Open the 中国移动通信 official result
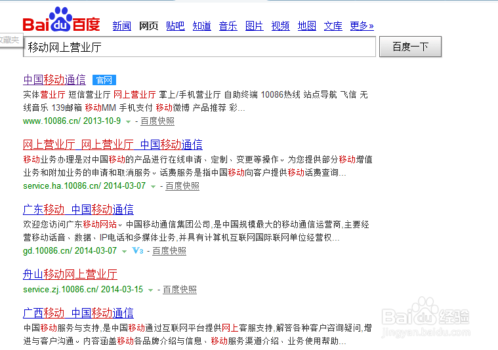 54,80
